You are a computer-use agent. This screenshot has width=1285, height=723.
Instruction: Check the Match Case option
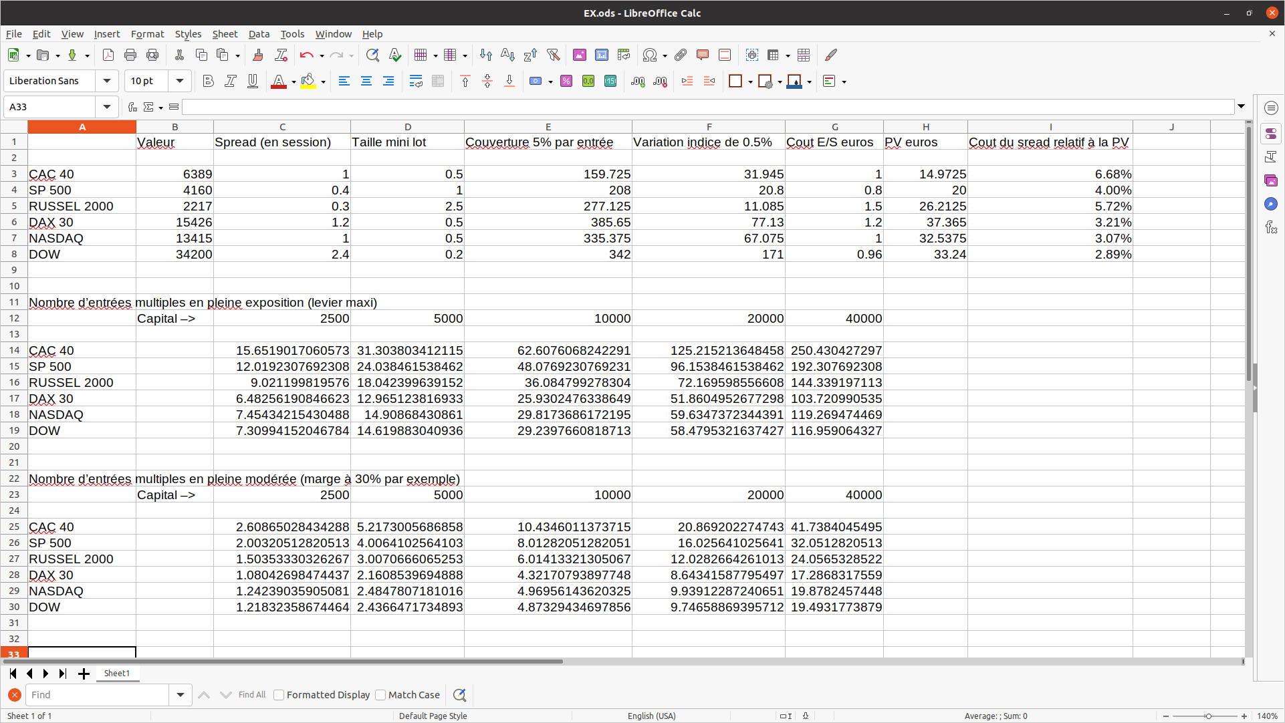tap(381, 695)
